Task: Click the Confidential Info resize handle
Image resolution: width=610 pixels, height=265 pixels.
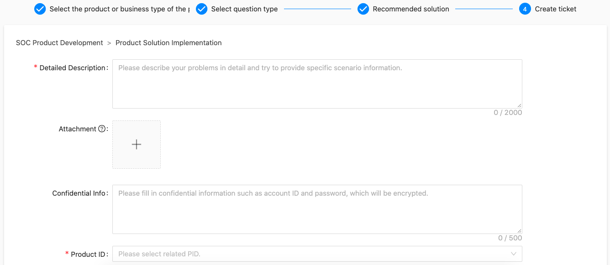Action: [x=519, y=231]
